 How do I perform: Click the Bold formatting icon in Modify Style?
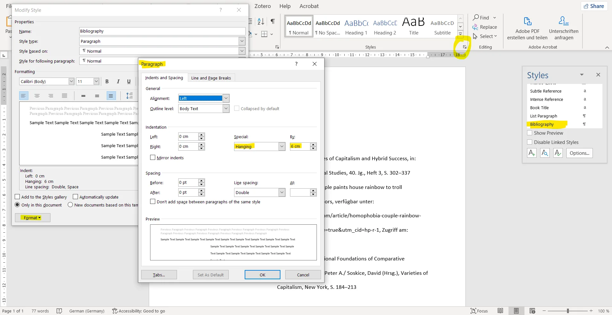tap(107, 81)
